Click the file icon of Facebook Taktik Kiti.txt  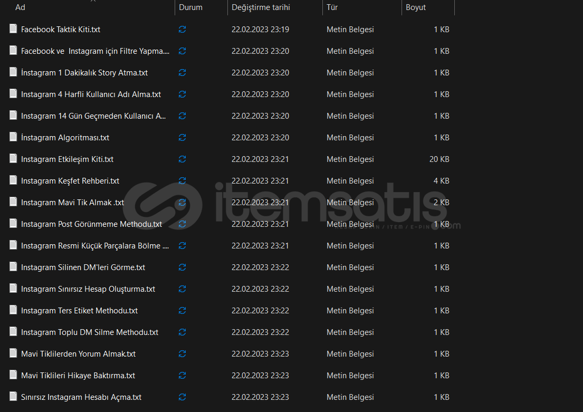tap(13, 28)
